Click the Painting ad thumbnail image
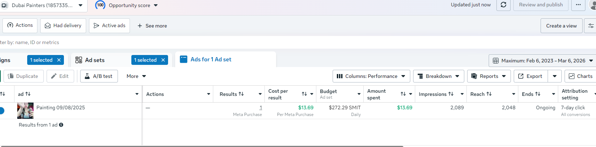The height and width of the screenshot is (147, 596). (x=25, y=111)
